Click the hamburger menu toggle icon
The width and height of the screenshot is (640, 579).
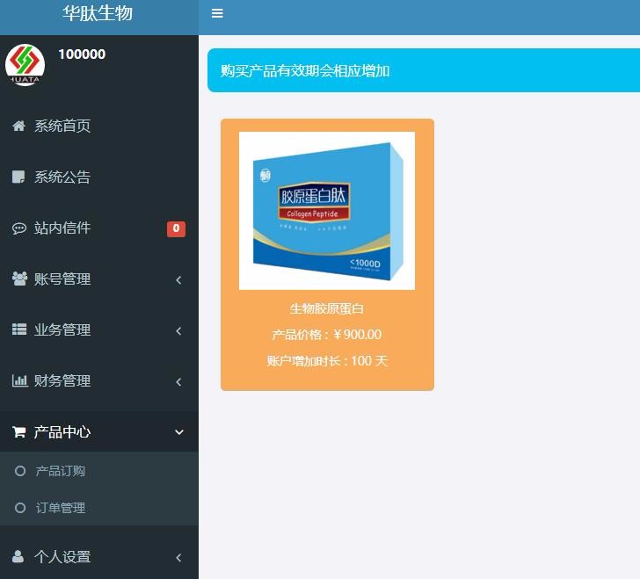pyautogui.click(x=217, y=13)
